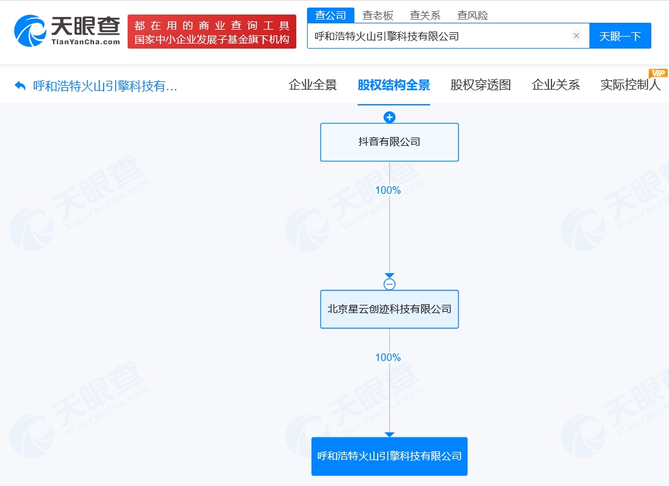
Task: Click the back arrow icon
Action: 20,86
